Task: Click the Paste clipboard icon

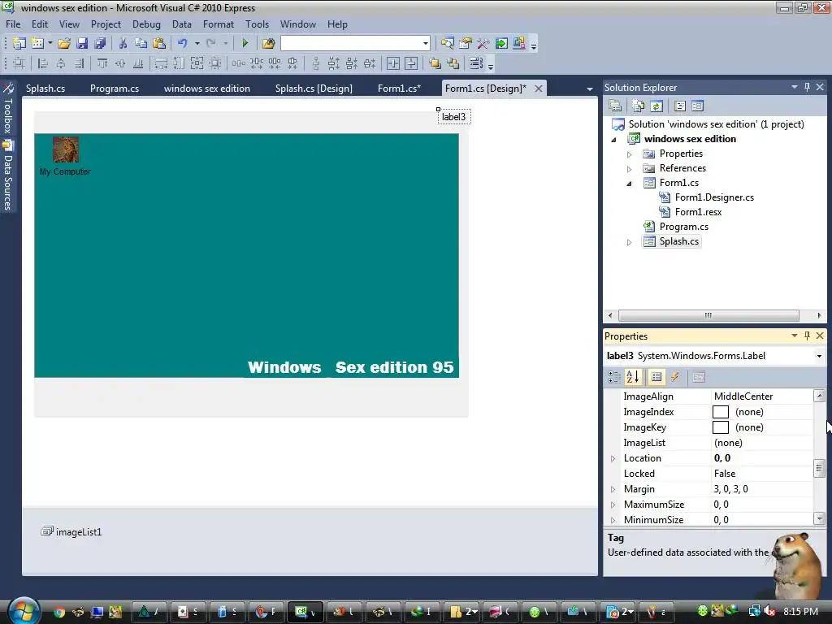Action: (x=159, y=44)
